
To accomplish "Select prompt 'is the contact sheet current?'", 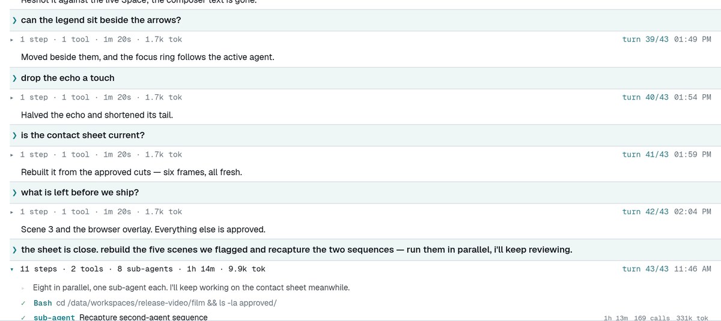I will 83,135.
